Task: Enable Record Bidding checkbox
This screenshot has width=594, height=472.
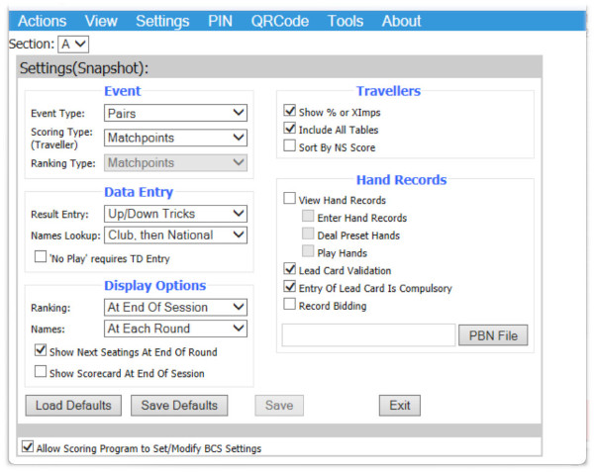Action: (x=289, y=305)
